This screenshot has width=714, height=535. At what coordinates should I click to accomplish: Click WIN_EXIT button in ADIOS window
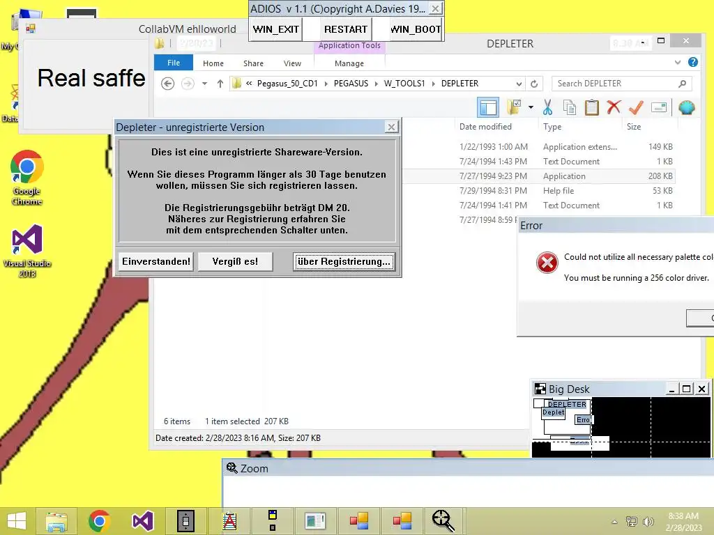pyautogui.click(x=276, y=29)
